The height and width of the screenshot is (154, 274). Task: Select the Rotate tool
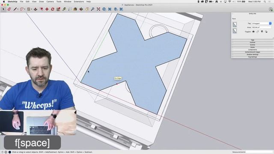pos(53,9)
